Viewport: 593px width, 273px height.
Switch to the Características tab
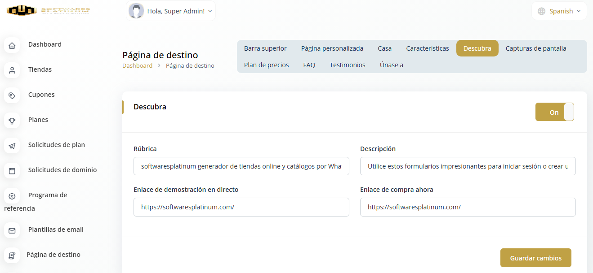[x=427, y=48]
